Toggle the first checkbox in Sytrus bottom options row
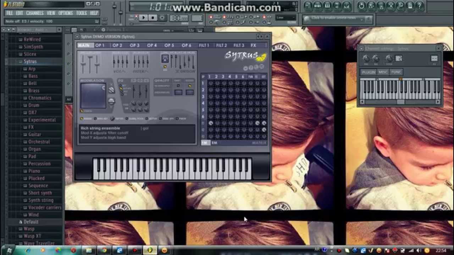Viewport: 454px width, 255px height. [x=82, y=119]
